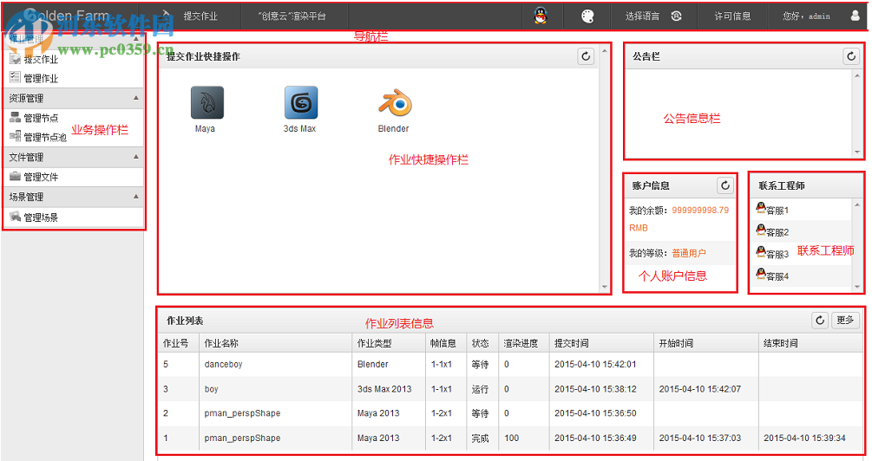872x461 pixels.
Task: Refresh the 公告栏 panel
Action: 851,56
